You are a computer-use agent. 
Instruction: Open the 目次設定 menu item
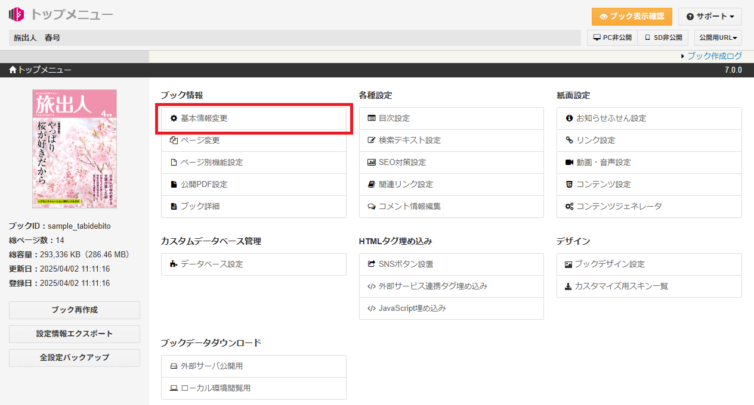(x=394, y=119)
